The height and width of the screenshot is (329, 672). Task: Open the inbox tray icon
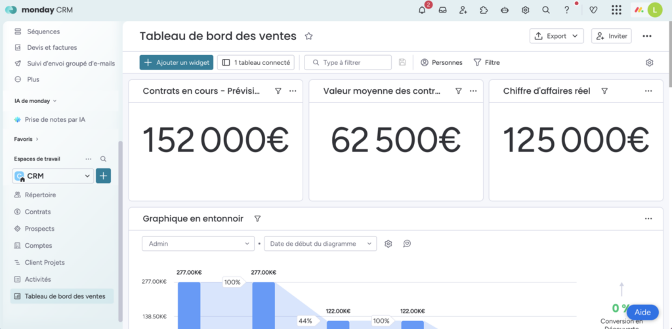pyautogui.click(x=443, y=10)
